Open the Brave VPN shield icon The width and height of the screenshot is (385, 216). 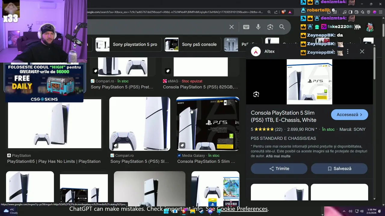point(368,12)
